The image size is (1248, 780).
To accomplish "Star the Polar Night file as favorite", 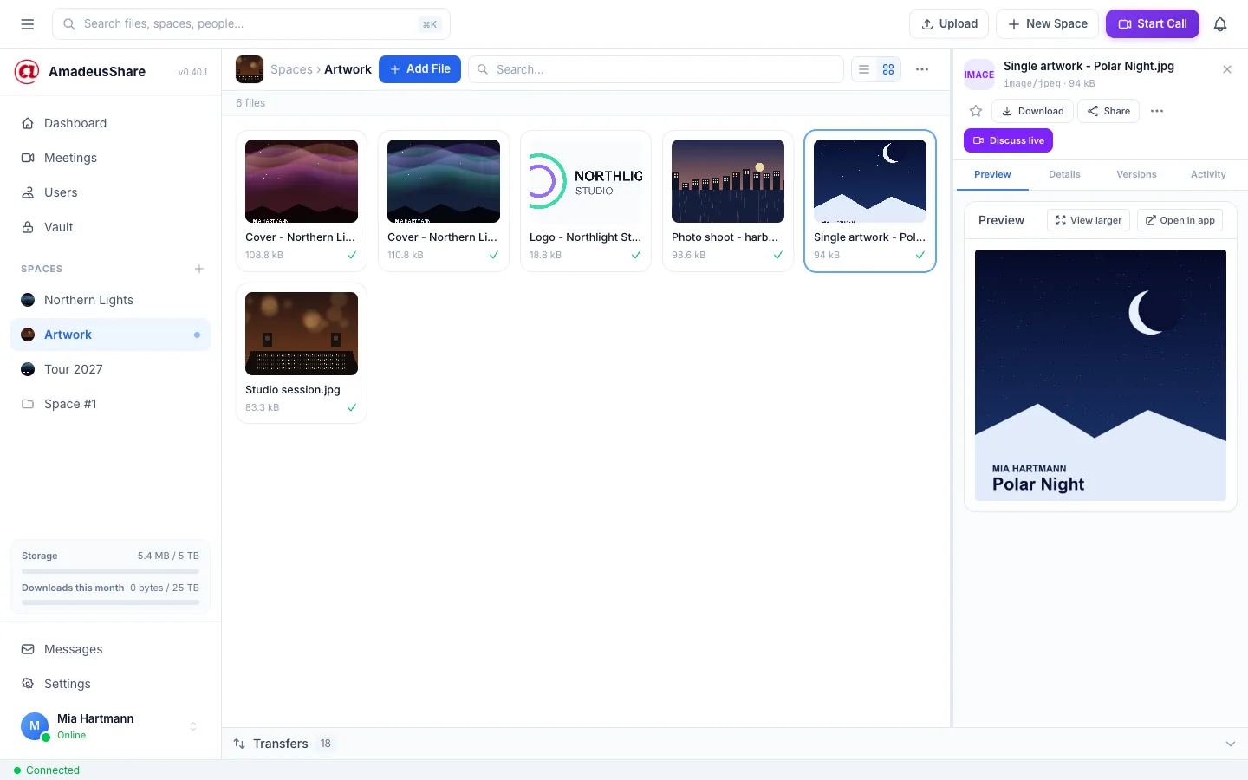I will tap(976, 111).
